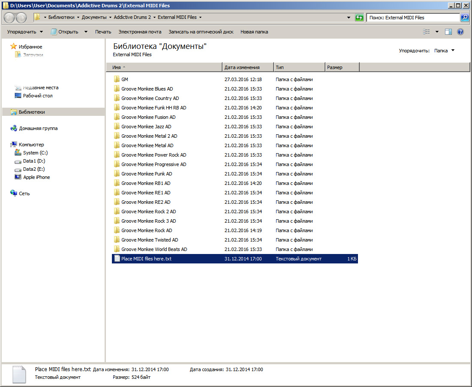The width and height of the screenshot is (472, 387).
Task: Click the Network (Сеть) icon
Action: pyautogui.click(x=14, y=193)
